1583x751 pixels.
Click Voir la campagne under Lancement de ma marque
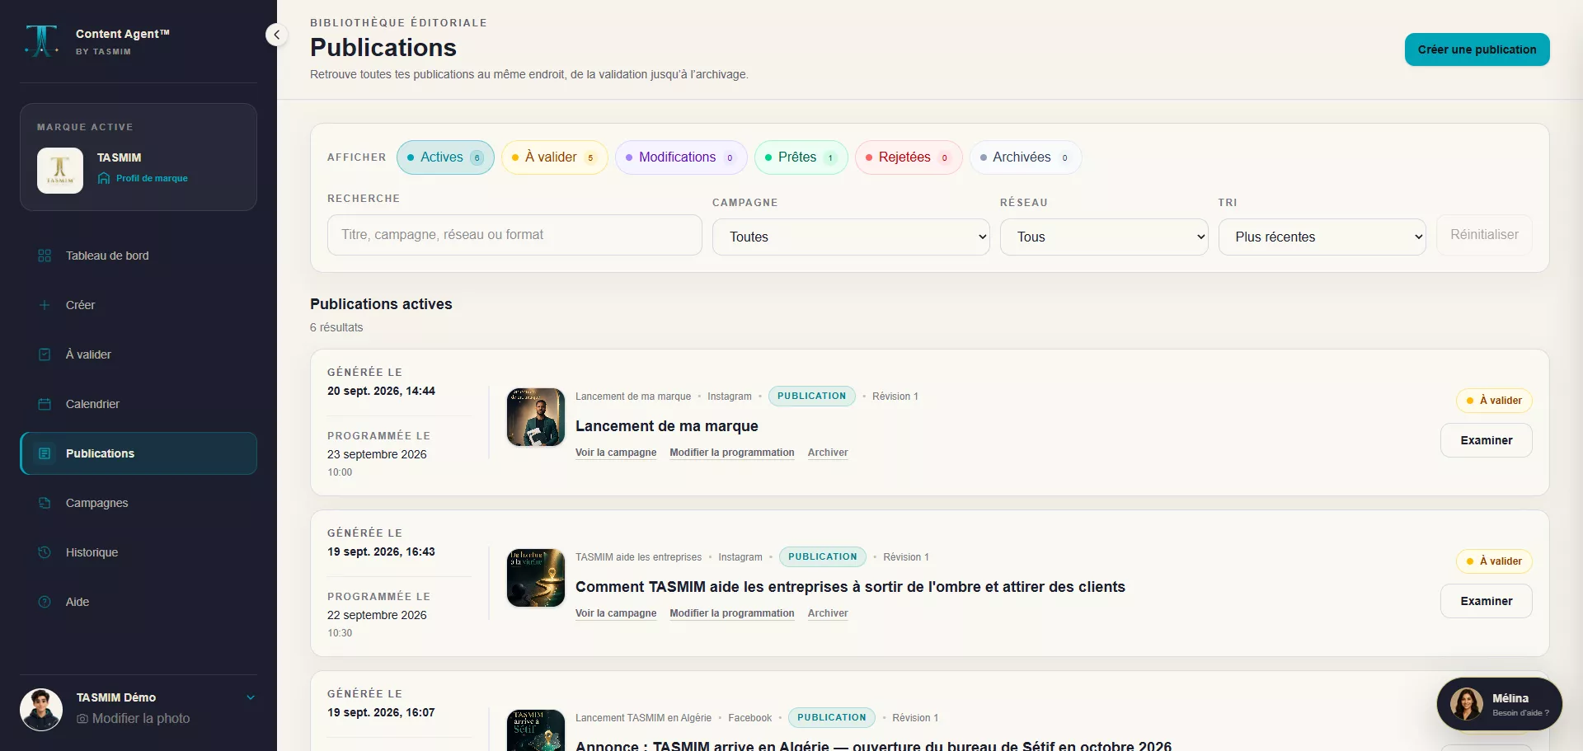click(616, 453)
